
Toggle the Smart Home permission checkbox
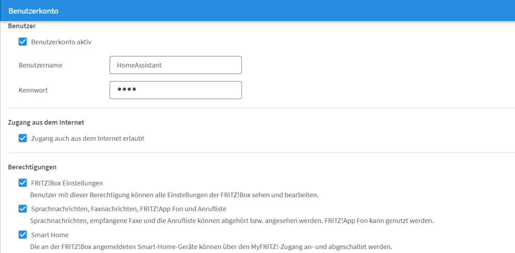point(23,234)
